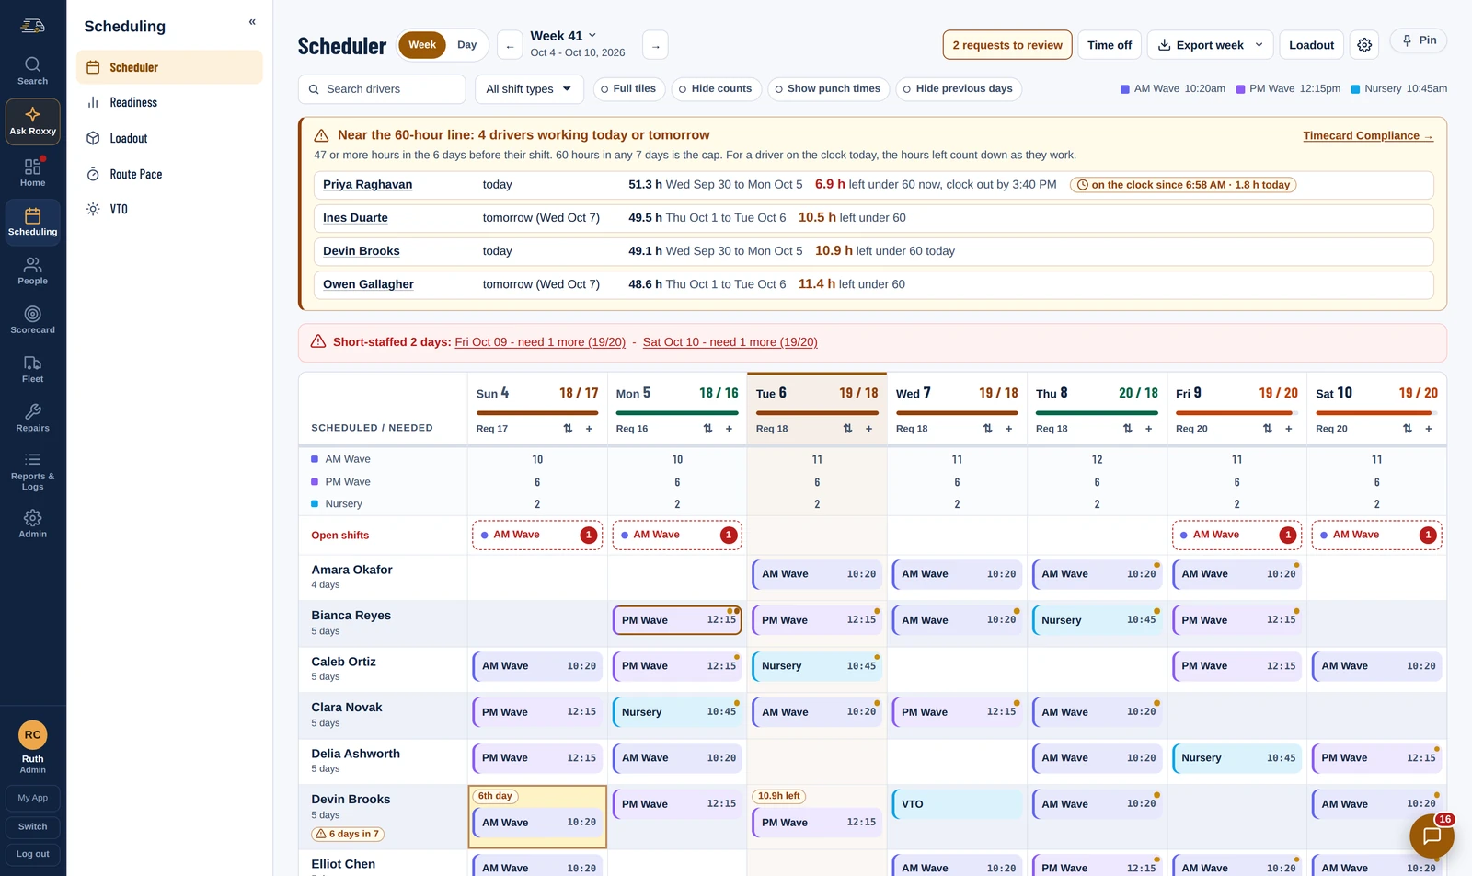Switch to Day view
This screenshot has width=1472, height=876.
[467, 45]
